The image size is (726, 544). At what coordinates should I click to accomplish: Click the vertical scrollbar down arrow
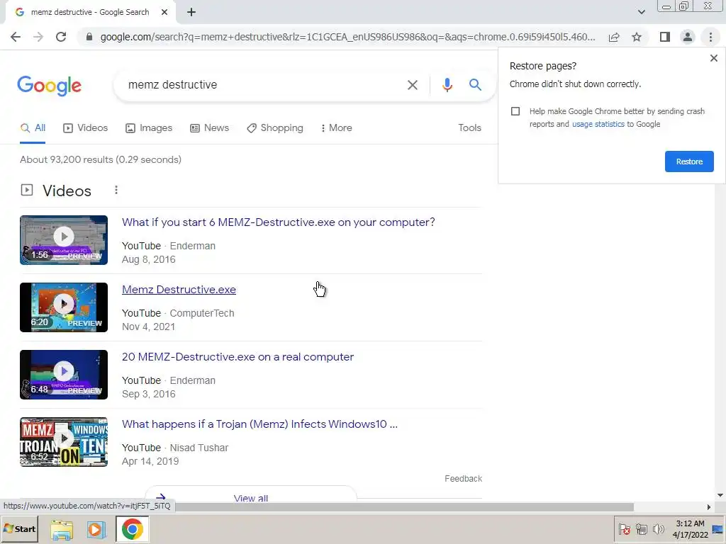coord(720,495)
